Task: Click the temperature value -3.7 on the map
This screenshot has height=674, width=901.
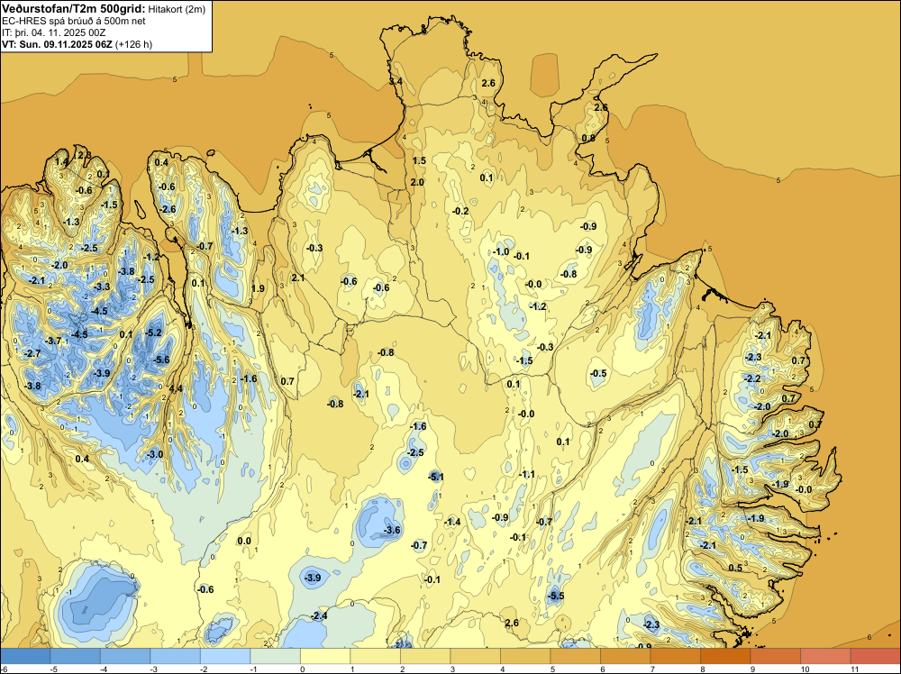Action: [53, 341]
